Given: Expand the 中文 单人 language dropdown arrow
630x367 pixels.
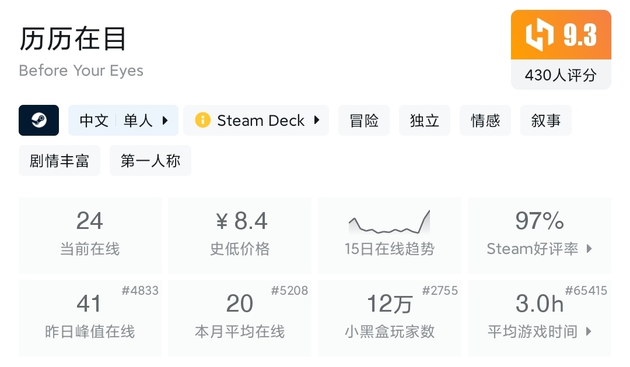Looking at the screenshot, I should (x=165, y=121).
